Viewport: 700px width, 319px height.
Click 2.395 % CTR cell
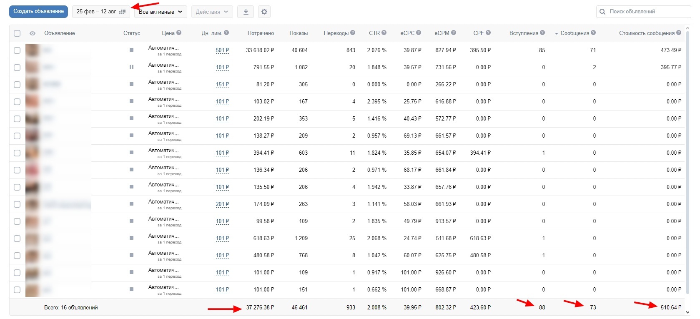click(x=376, y=101)
